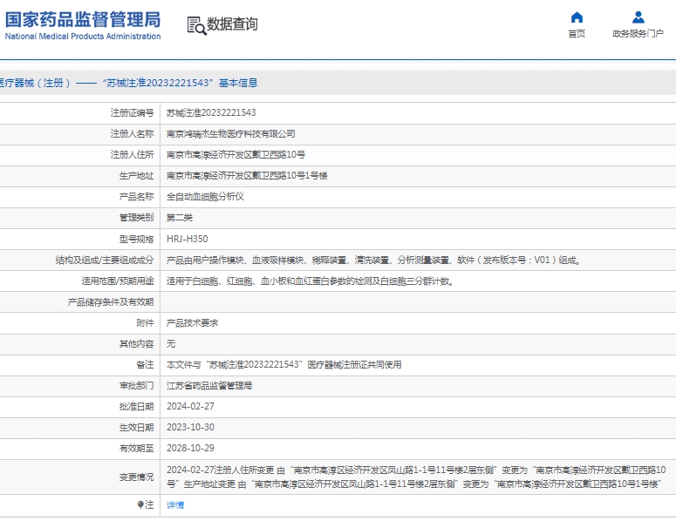Select model value HRJ-H350

pos(188,239)
